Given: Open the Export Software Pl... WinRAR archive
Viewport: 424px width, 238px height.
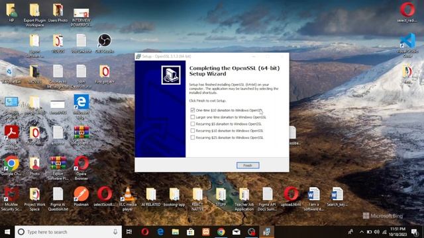Looking at the screenshot, I should (58, 168).
